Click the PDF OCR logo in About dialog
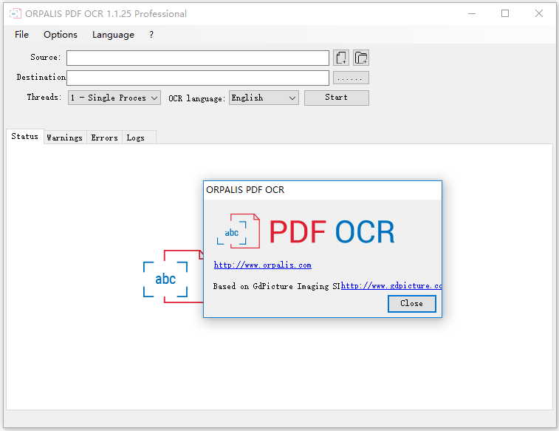 point(306,231)
